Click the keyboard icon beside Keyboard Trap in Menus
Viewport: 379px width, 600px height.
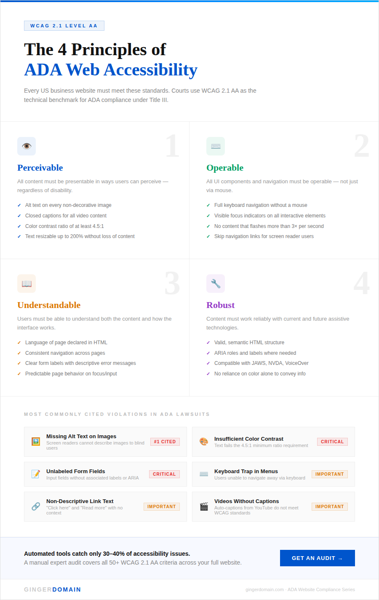tap(204, 474)
